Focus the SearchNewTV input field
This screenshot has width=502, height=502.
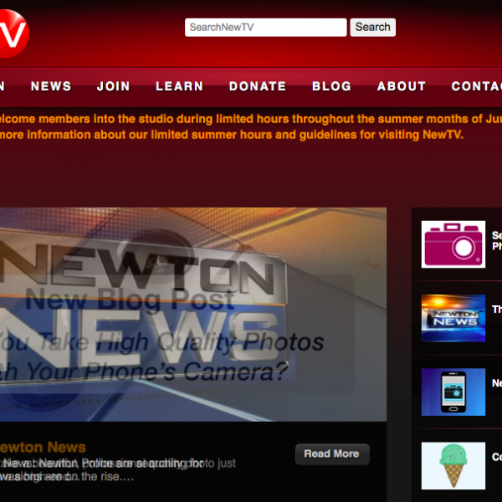click(x=265, y=28)
